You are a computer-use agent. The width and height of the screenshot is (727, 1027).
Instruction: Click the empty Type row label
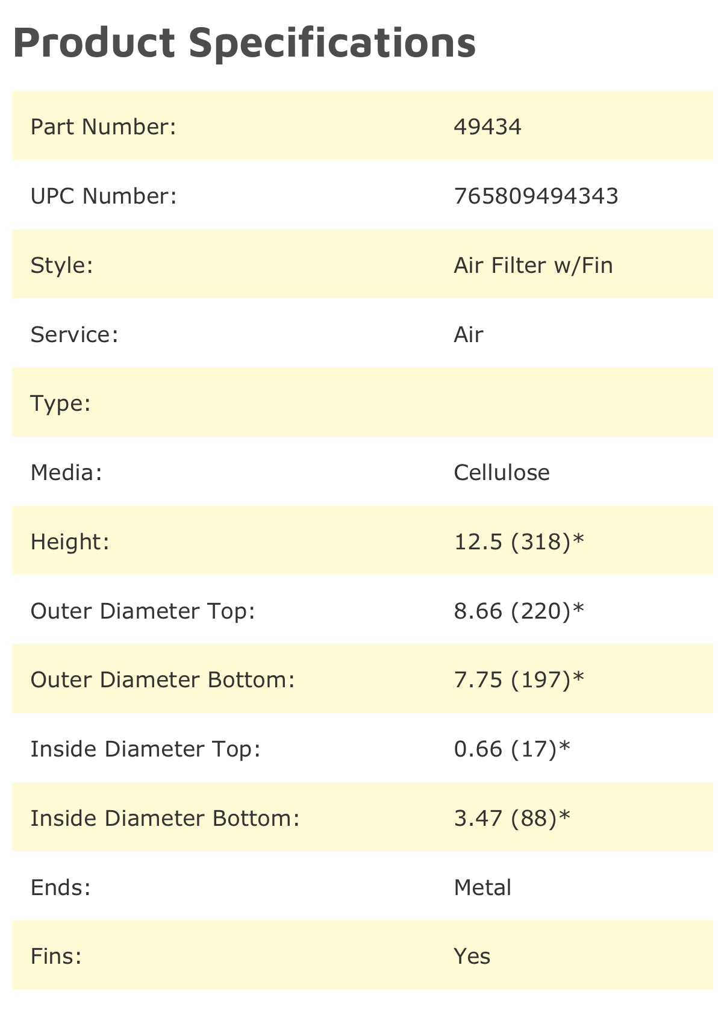60,404
